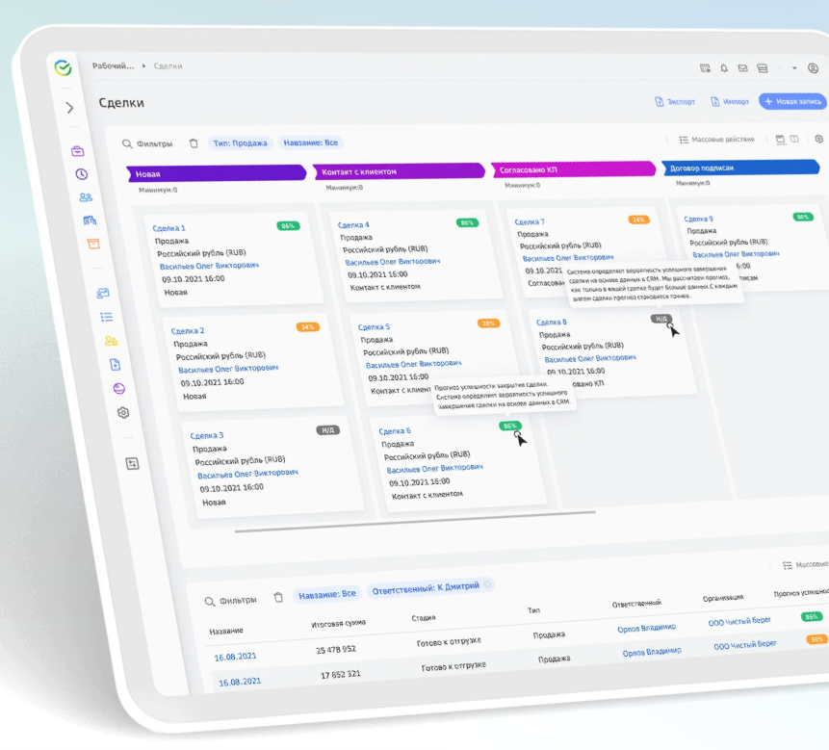Open the Название: Все filter chip at top
Image resolution: width=829 pixels, height=750 pixels.
(310, 142)
